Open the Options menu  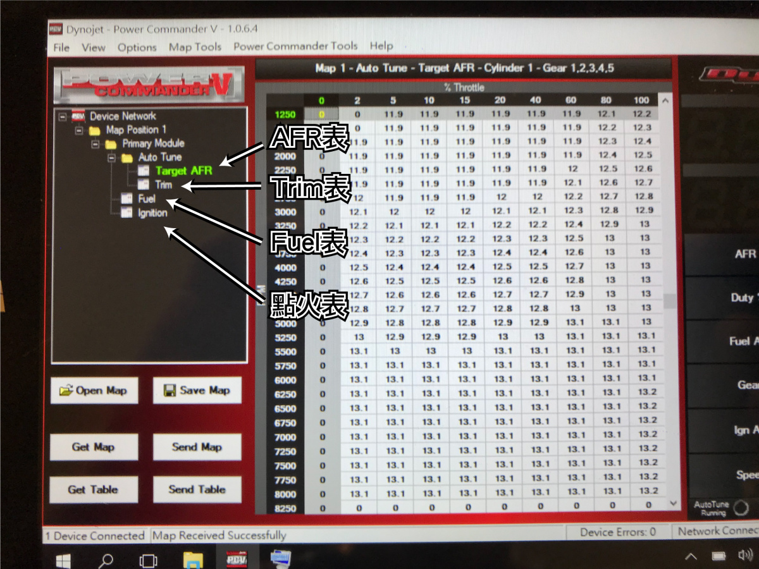(x=137, y=47)
